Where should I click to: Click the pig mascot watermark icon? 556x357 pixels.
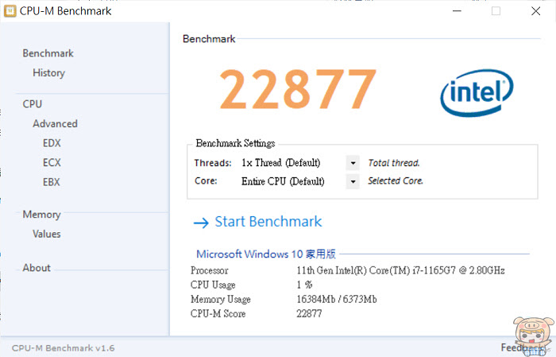[x=533, y=336]
